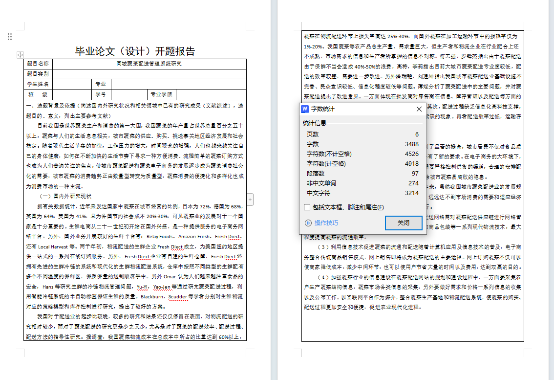554x380 pixels.
Task: Click the title cell 同城蔬菜配送管理系统研究
Action: click(149, 64)
